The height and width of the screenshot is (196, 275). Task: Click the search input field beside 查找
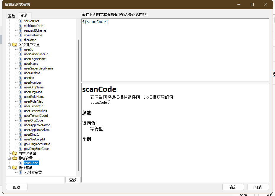(35, 180)
